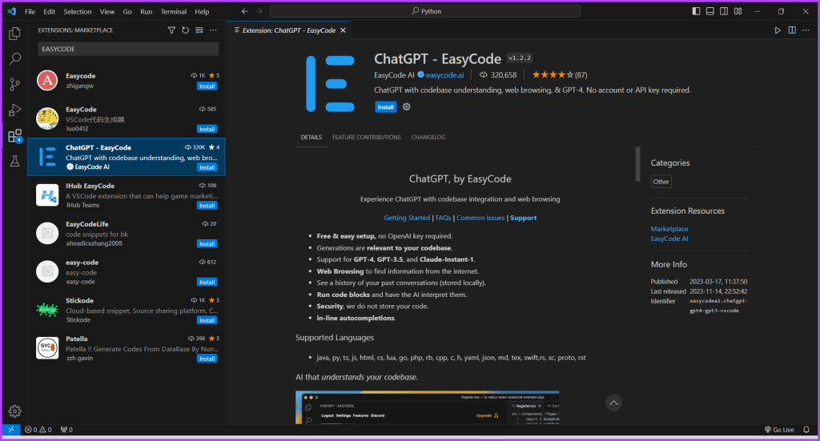Open the Go menu

(127, 11)
